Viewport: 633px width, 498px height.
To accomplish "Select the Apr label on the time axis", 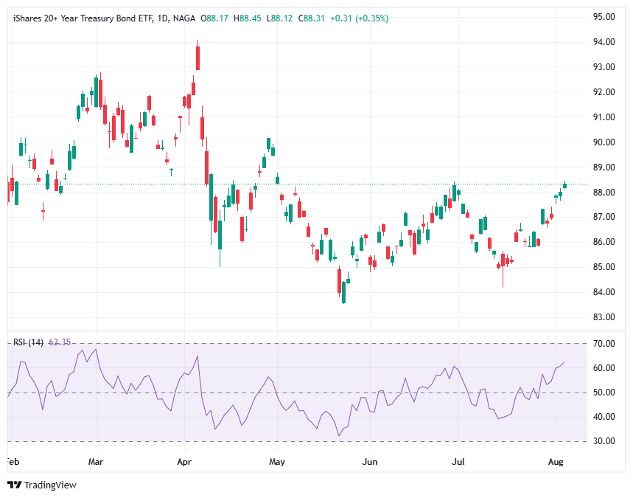I will point(183,461).
